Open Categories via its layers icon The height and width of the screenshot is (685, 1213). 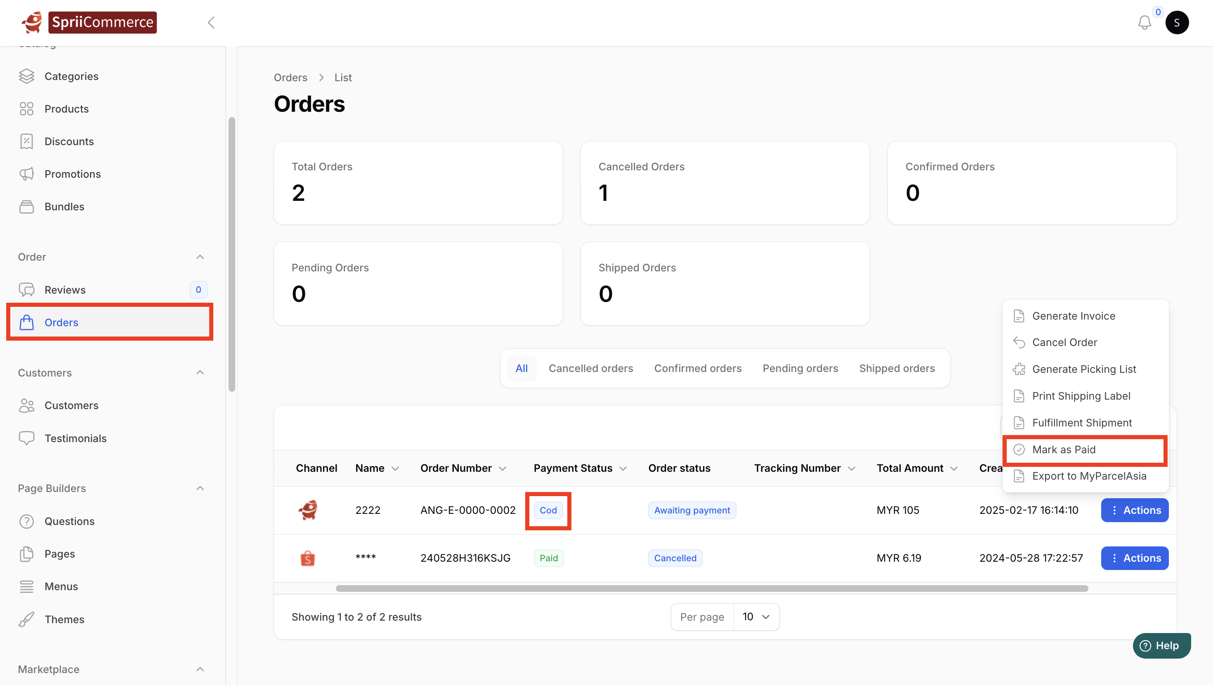click(26, 76)
